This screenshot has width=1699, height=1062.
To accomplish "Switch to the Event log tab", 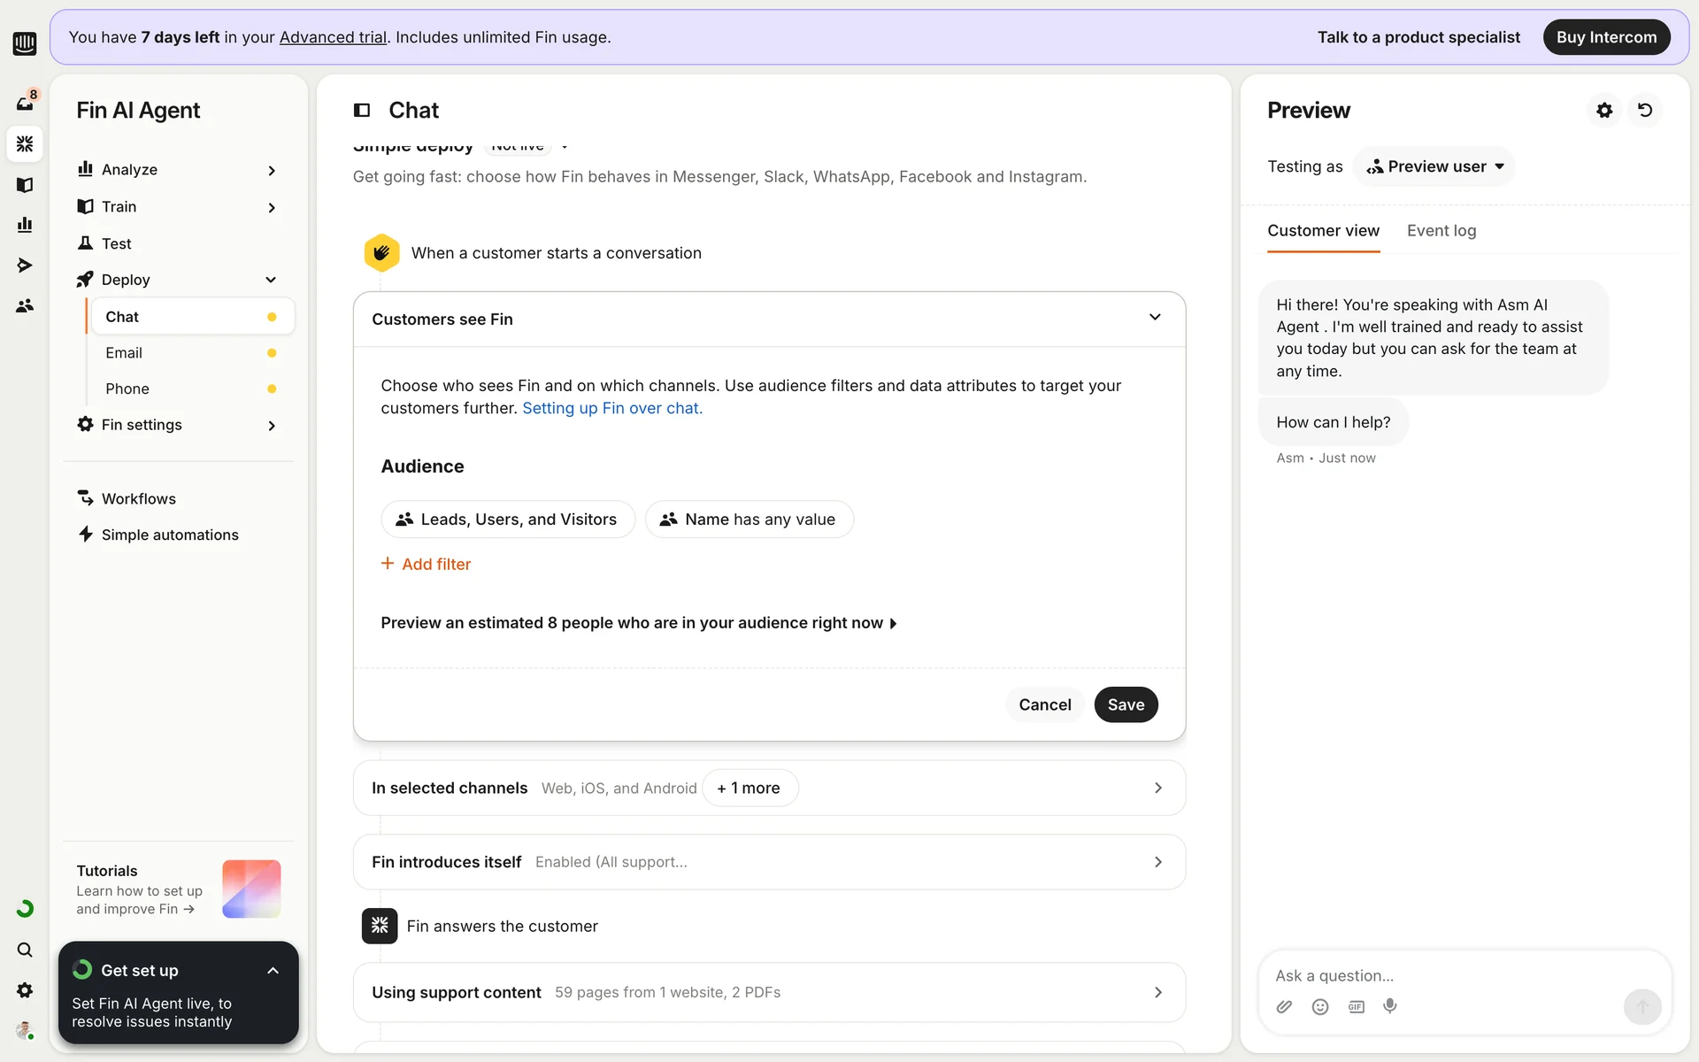I will point(1441,231).
